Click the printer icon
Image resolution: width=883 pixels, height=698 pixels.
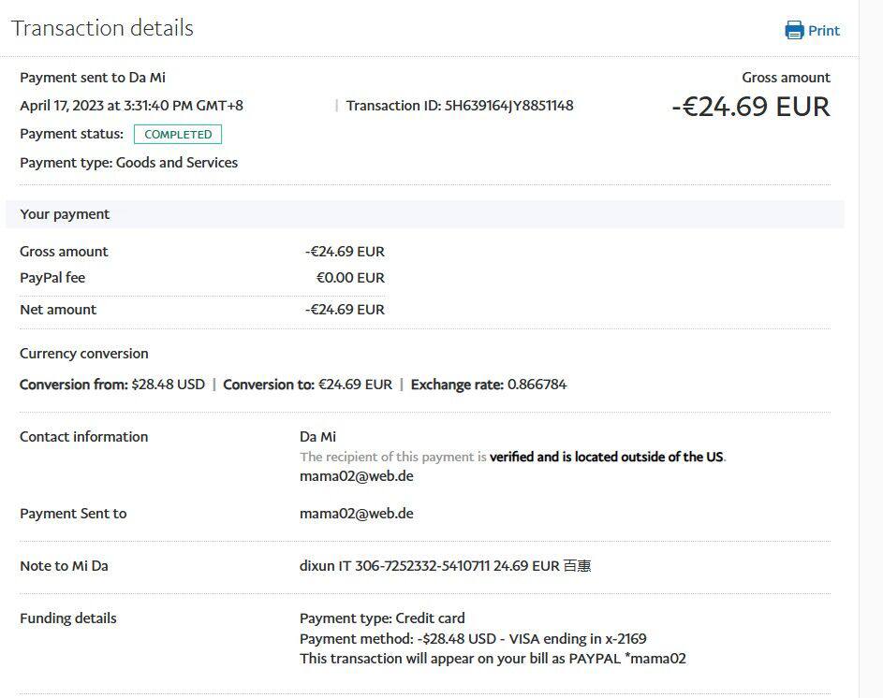[x=794, y=30]
